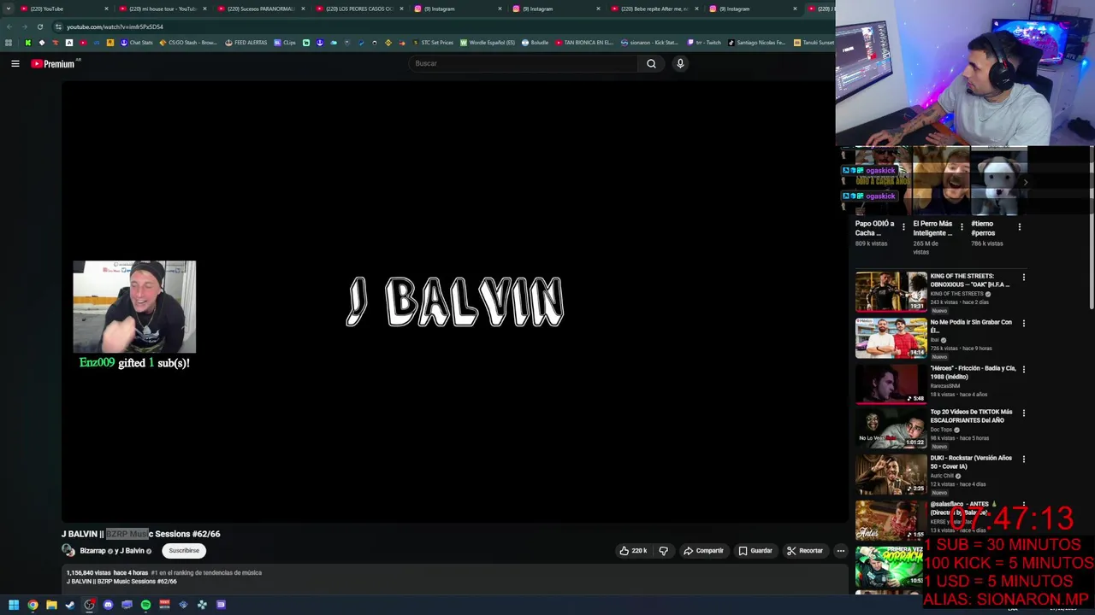Open the Tanuki Sunset bookmark
The width and height of the screenshot is (1095, 615).
(x=813, y=43)
